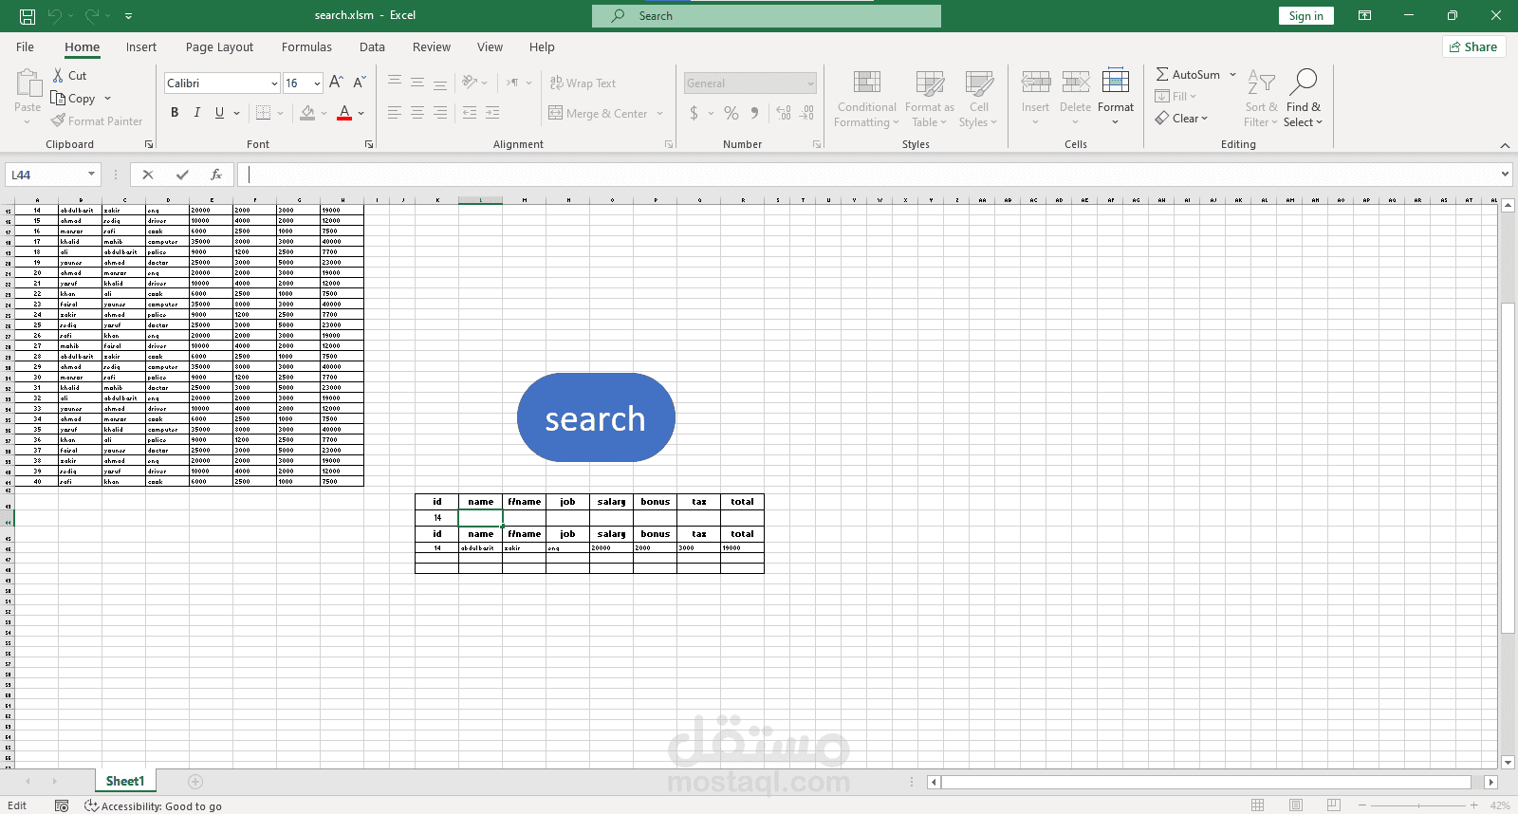Open the Fill Color dropdown arrow
This screenshot has height=814, width=1518.
click(x=324, y=113)
